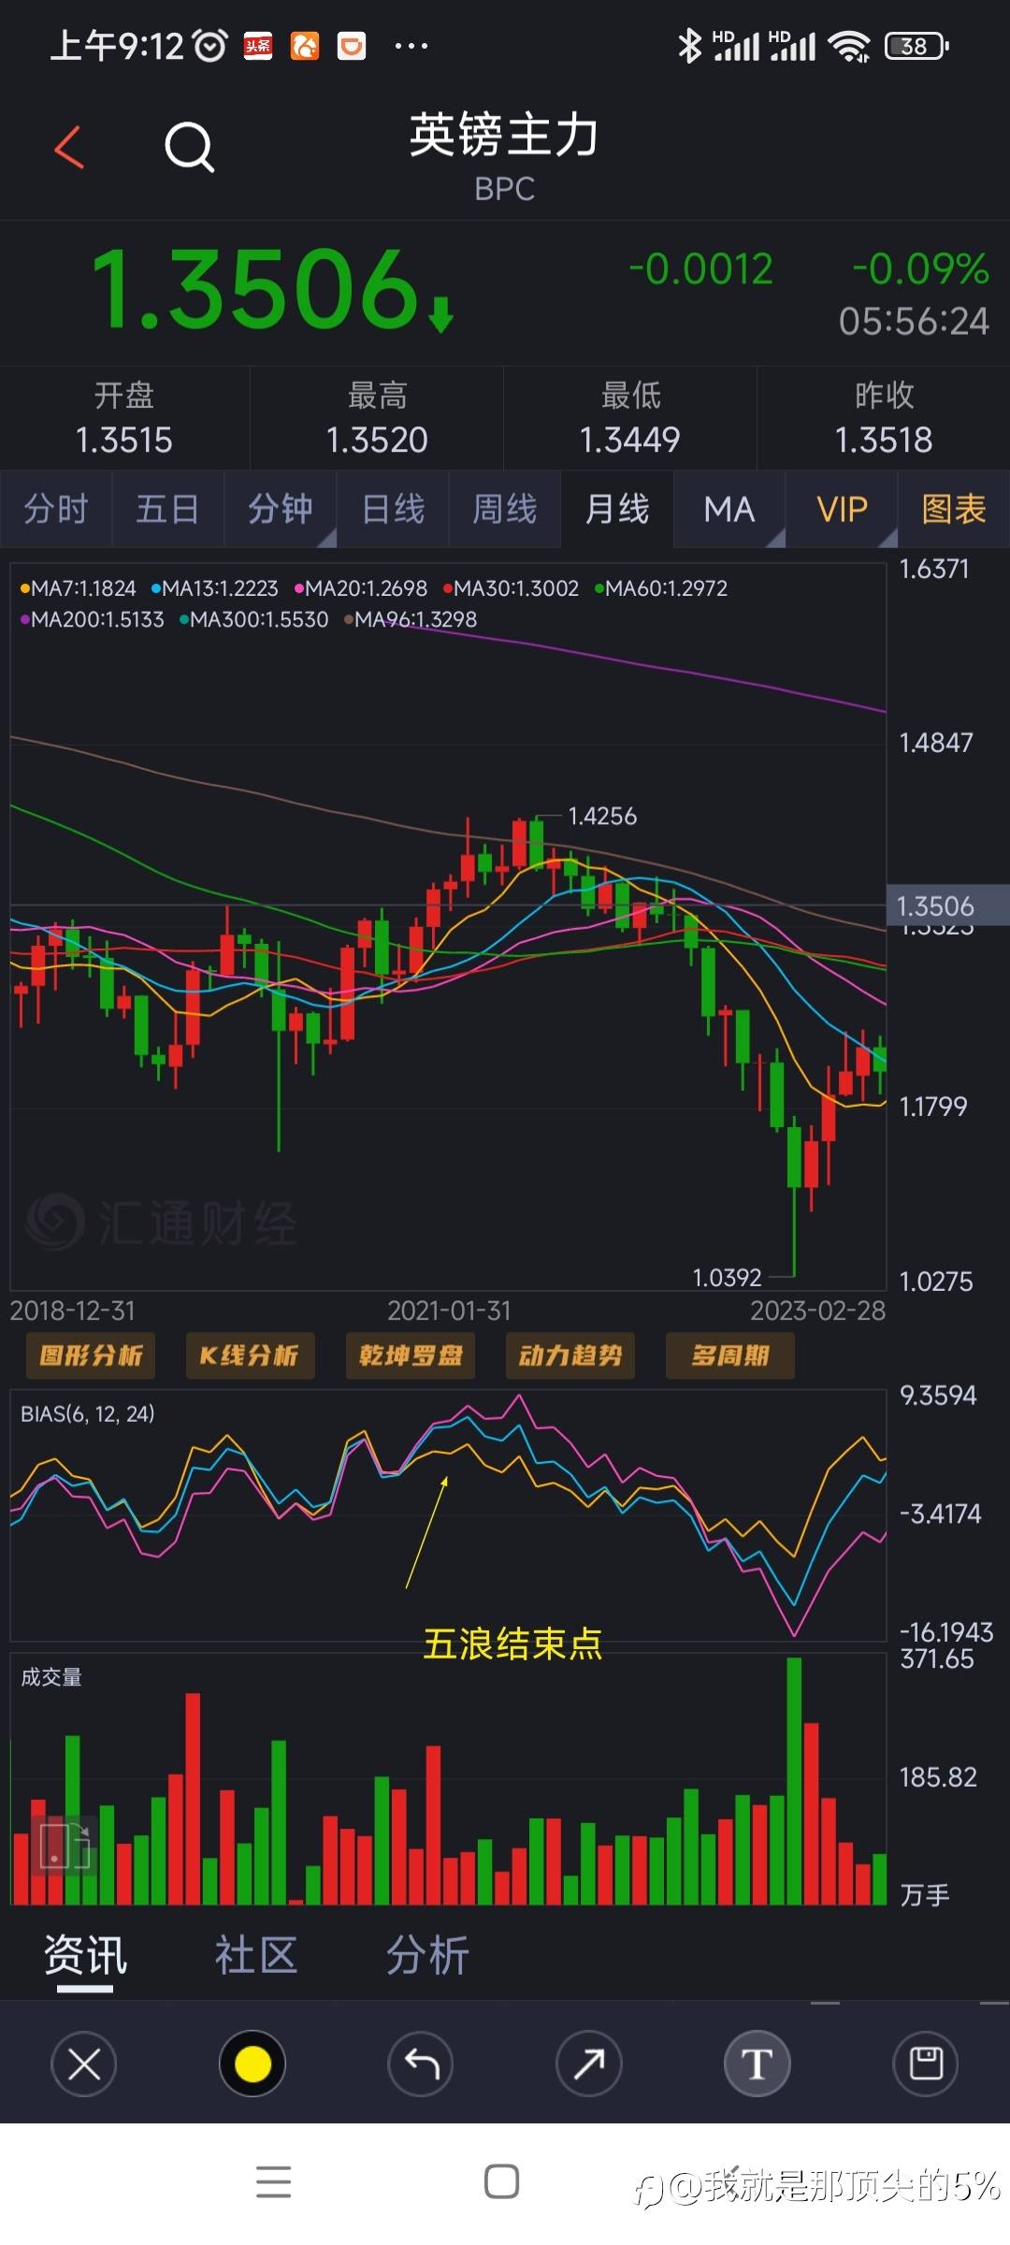This screenshot has height=2245, width=1010.
Task: Open Android recent apps menu button
Action: point(273,2181)
